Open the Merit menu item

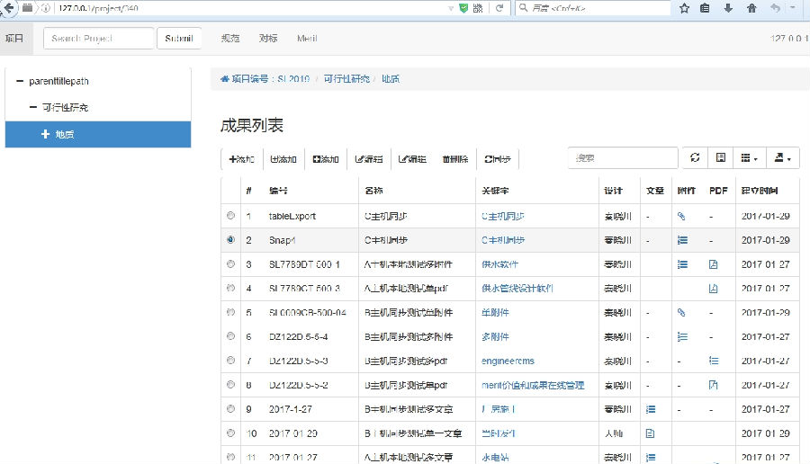tap(308, 38)
